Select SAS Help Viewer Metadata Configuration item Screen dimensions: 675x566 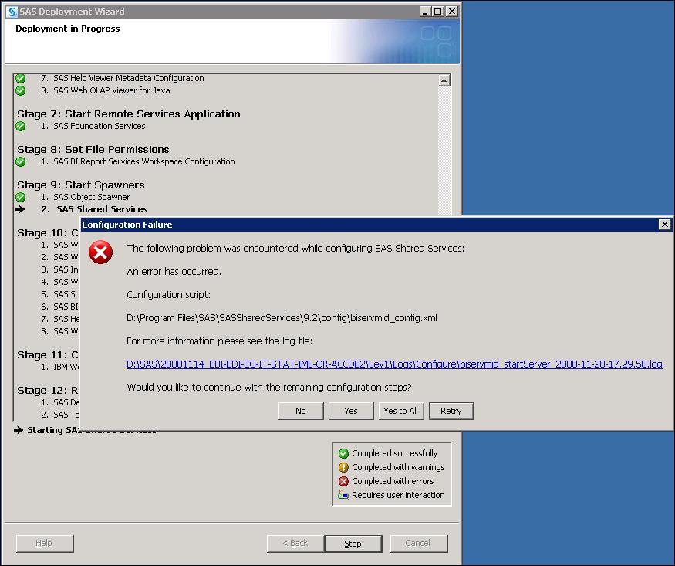(128, 78)
